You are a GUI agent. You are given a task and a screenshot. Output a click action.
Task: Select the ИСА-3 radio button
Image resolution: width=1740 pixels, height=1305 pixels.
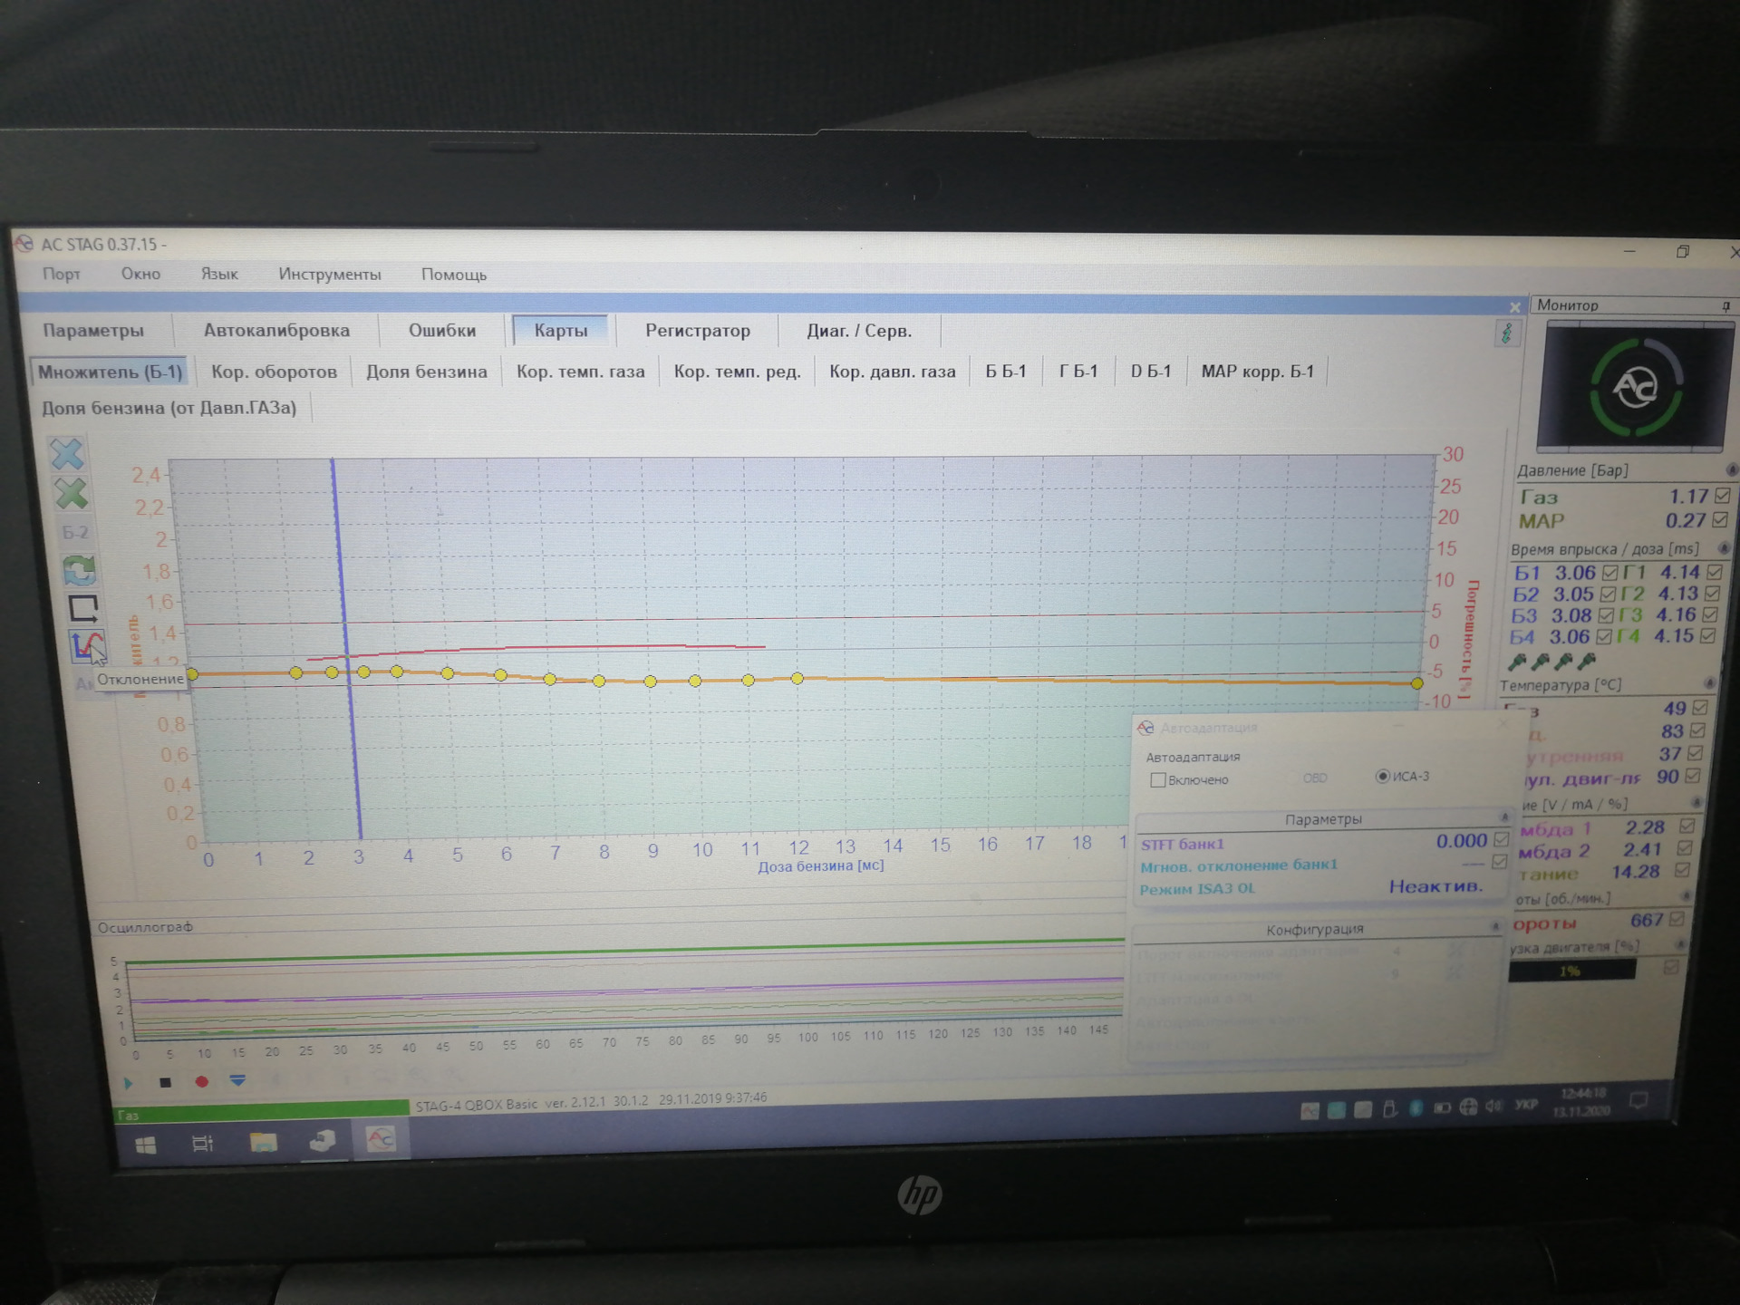pyautogui.click(x=1382, y=777)
